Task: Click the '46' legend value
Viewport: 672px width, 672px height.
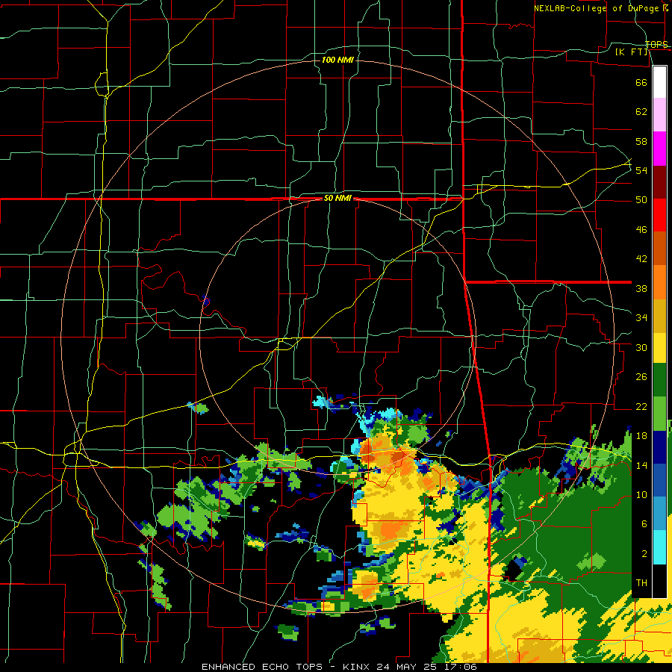Action: point(641,230)
